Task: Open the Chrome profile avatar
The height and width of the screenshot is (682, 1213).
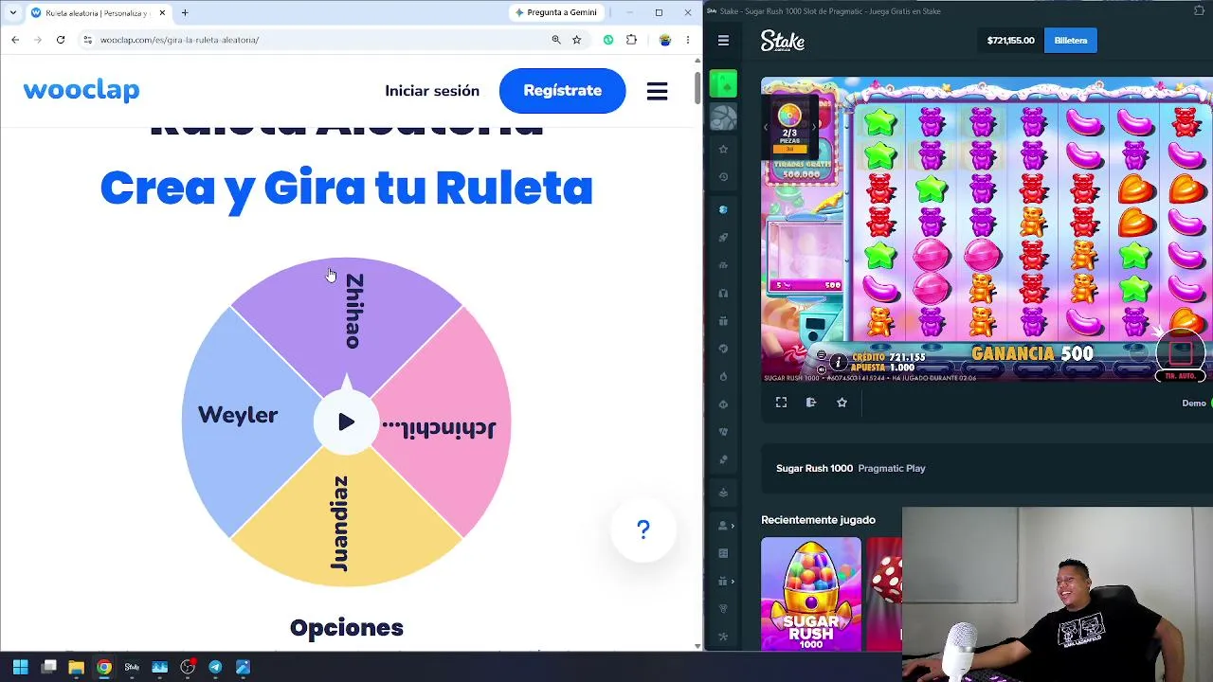Action: tap(665, 40)
